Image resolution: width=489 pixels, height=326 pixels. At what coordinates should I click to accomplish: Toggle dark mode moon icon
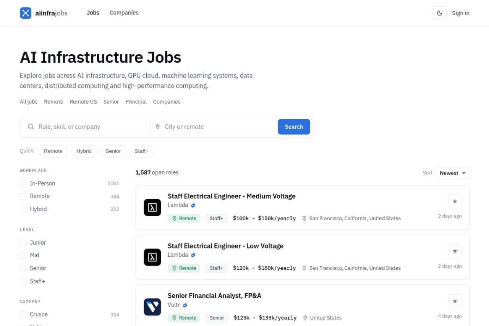click(440, 13)
